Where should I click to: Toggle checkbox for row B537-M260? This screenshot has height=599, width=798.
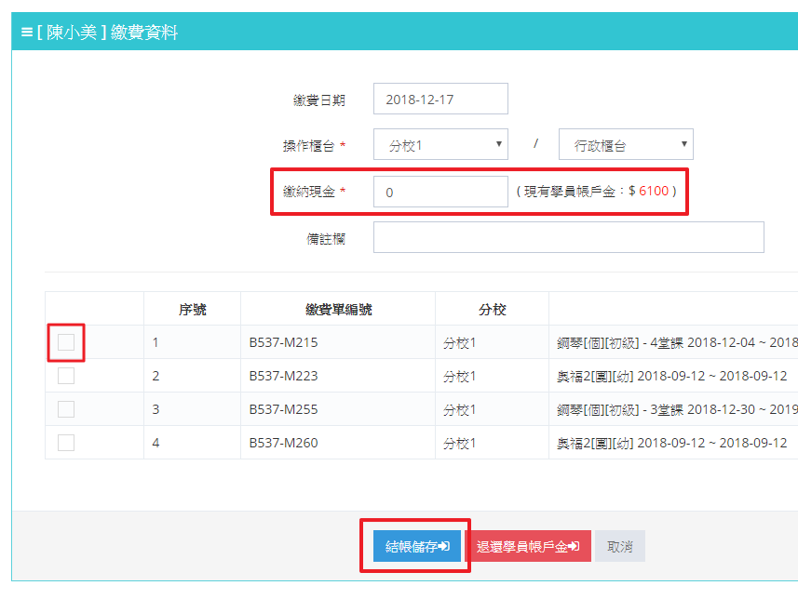tap(66, 443)
